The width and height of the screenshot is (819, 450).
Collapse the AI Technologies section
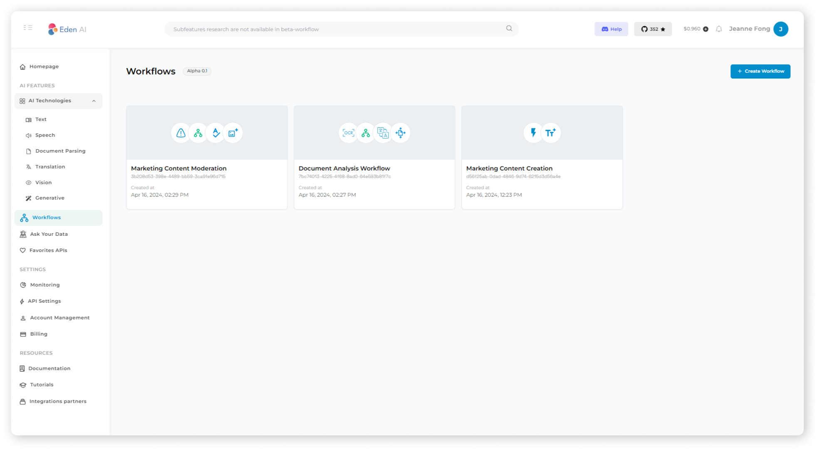point(94,101)
